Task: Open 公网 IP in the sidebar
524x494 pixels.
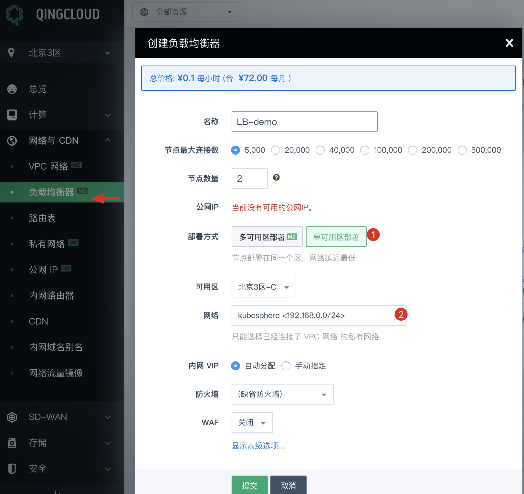Action: (x=43, y=270)
